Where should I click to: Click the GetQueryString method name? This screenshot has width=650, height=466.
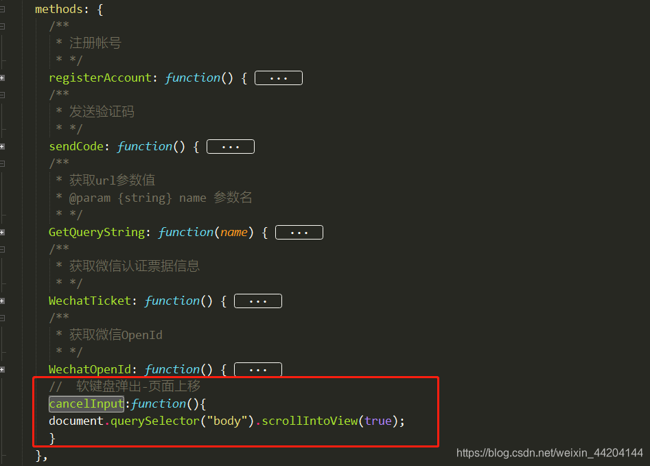tap(97, 232)
